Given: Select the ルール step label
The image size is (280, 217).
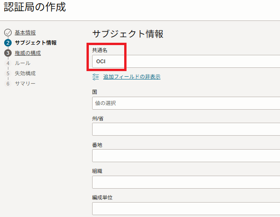Looking at the screenshot, I should [22, 63].
